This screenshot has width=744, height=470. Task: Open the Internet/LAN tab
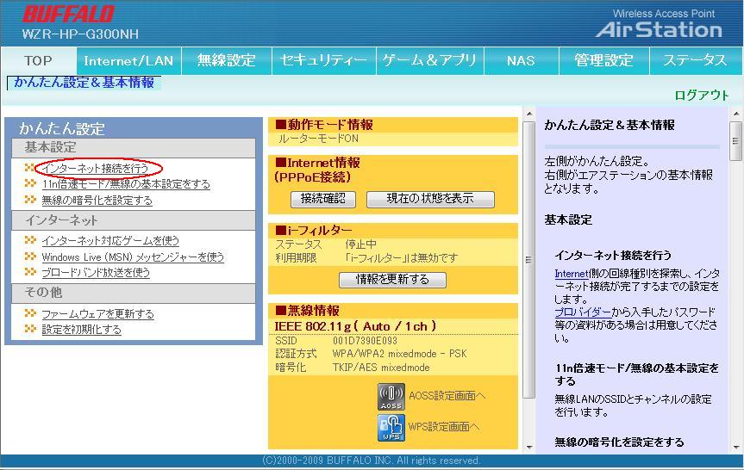tap(128, 60)
